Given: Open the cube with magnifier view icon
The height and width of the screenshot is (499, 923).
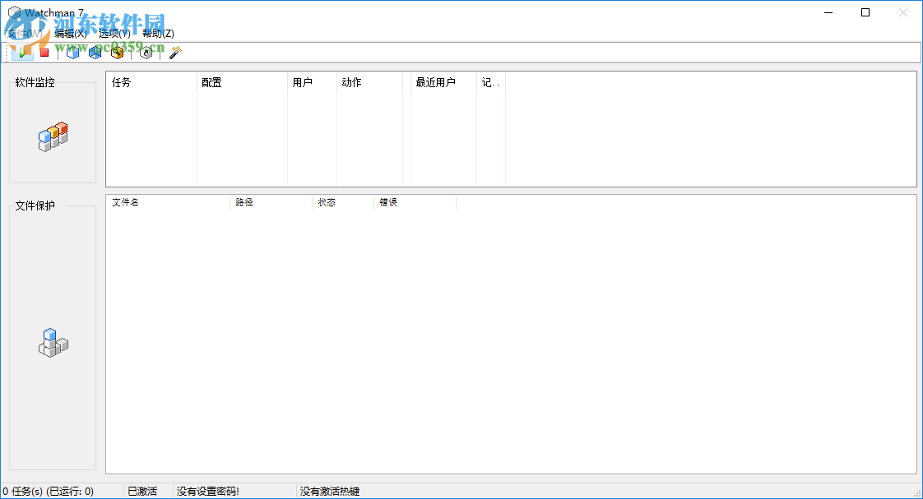Looking at the screenshot, I should point(117,52).
